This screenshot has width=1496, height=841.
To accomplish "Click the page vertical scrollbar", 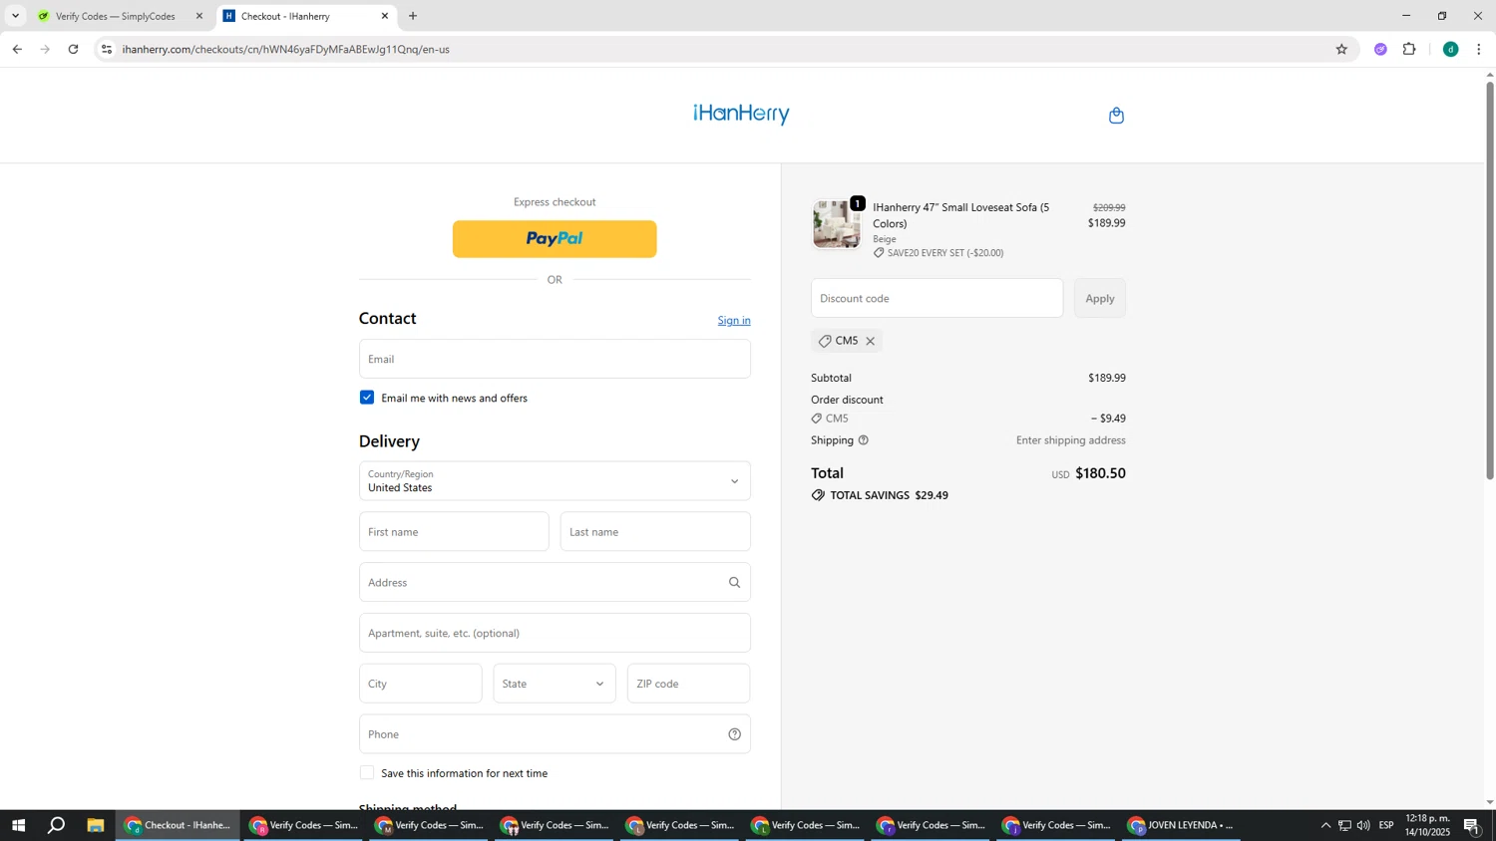I will click(1490, 281).
